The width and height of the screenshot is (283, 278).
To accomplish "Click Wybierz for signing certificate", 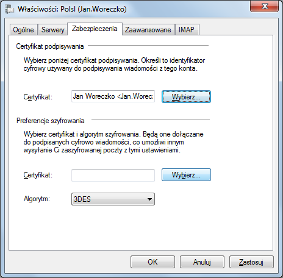I will coord(186,97).
